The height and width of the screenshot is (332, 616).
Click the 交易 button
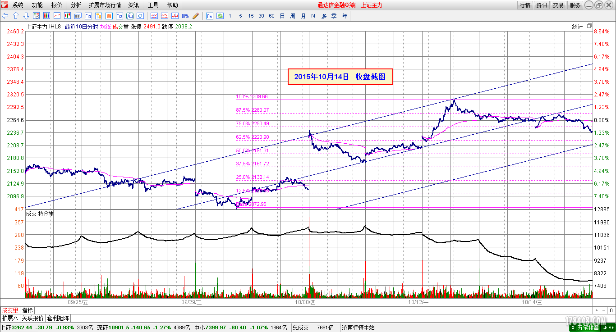(x=558, y=5)
